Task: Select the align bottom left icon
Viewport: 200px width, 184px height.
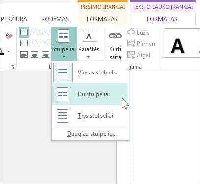Action: 24,54
